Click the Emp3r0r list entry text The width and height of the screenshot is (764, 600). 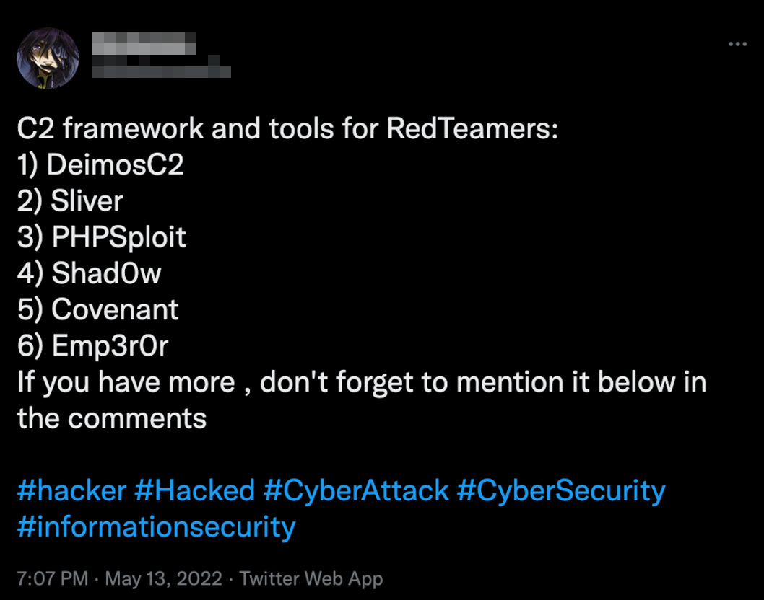[x=110, y=346]
